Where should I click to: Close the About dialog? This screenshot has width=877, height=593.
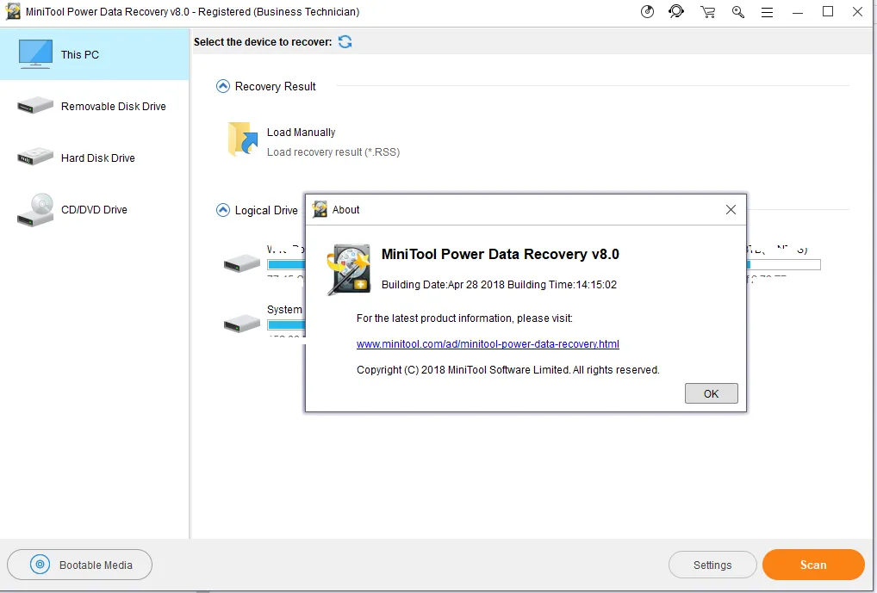(731, 210)
